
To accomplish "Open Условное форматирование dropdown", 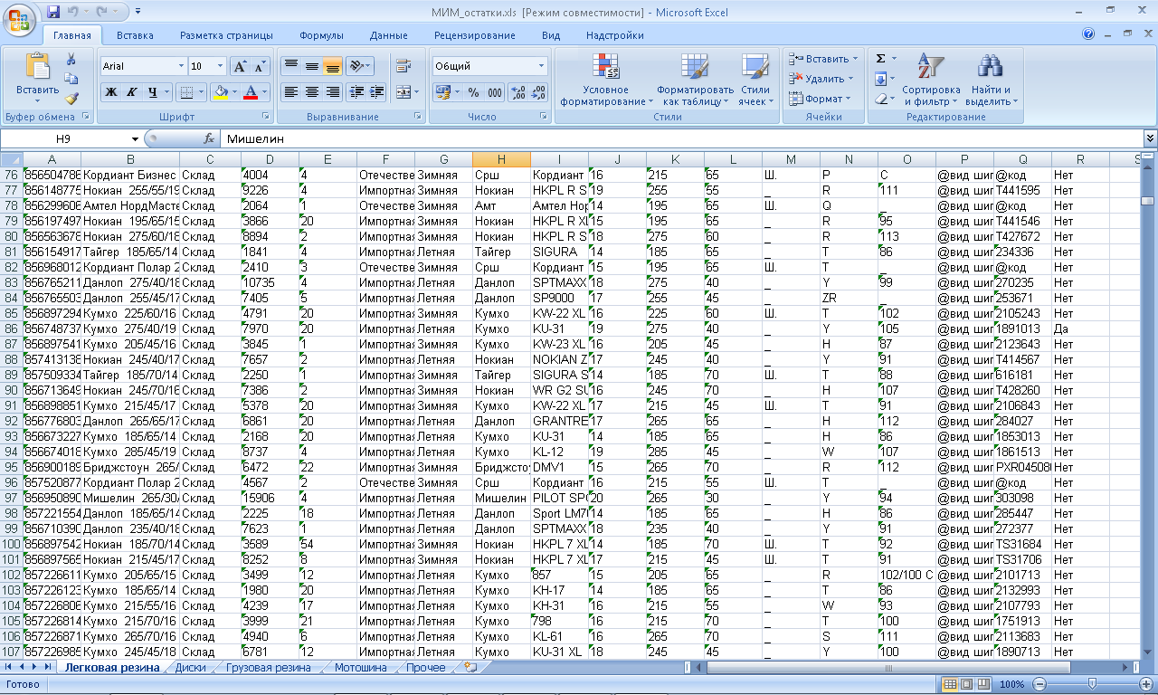I will [605, 80].
